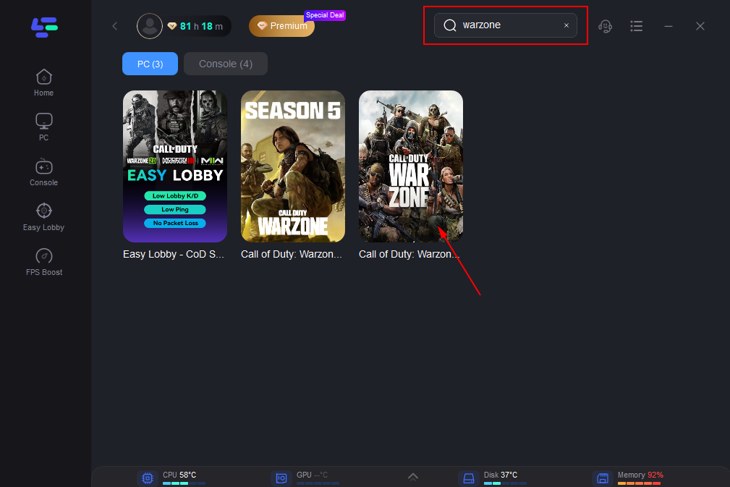This screenshot has height=487, width=730.
Task: Click the CPU 58°C reading
Action: pos(179,475)
